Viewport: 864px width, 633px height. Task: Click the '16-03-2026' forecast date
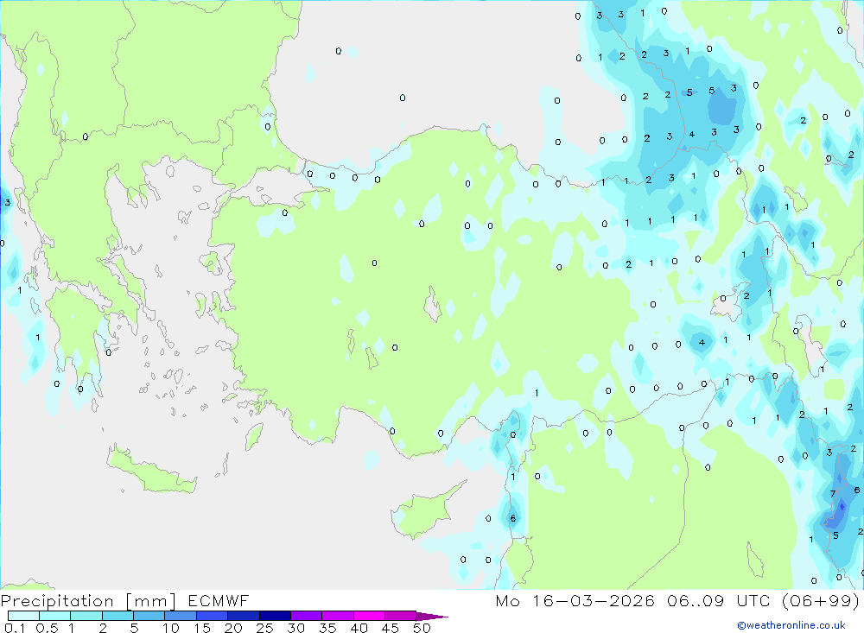click(594, 600)
